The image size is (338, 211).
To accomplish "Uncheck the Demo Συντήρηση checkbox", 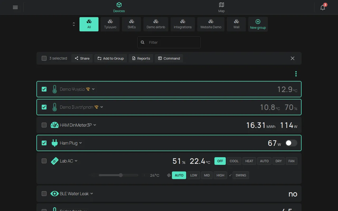I will click(x=44, y=107).
